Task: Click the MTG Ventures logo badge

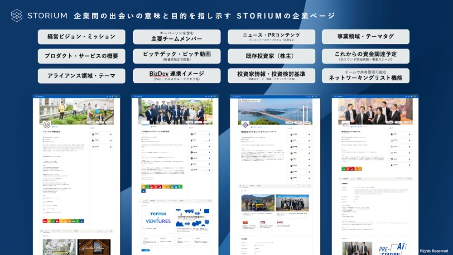Action: pyautogui.click(x=346, y=124)
